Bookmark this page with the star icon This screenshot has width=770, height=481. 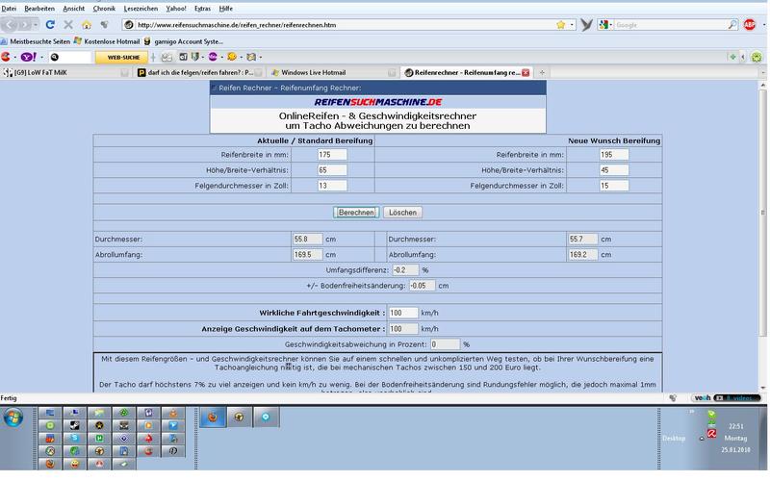pyautogui.click(x=561, y=25)
